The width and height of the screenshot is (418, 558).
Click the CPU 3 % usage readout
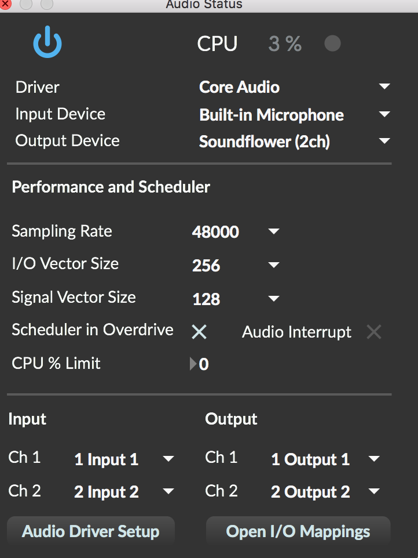click(285, 44)
